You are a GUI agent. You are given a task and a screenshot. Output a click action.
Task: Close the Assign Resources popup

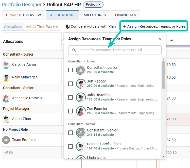pos(160,39)
